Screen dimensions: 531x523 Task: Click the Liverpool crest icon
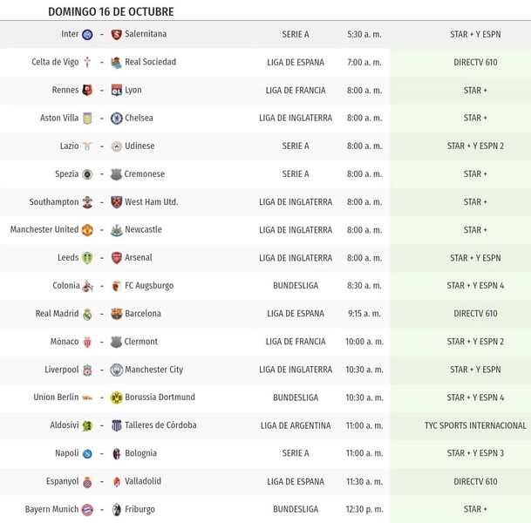click(87, 370)
